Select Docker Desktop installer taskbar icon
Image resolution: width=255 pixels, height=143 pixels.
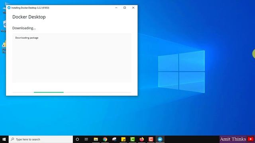pos(160,139)
